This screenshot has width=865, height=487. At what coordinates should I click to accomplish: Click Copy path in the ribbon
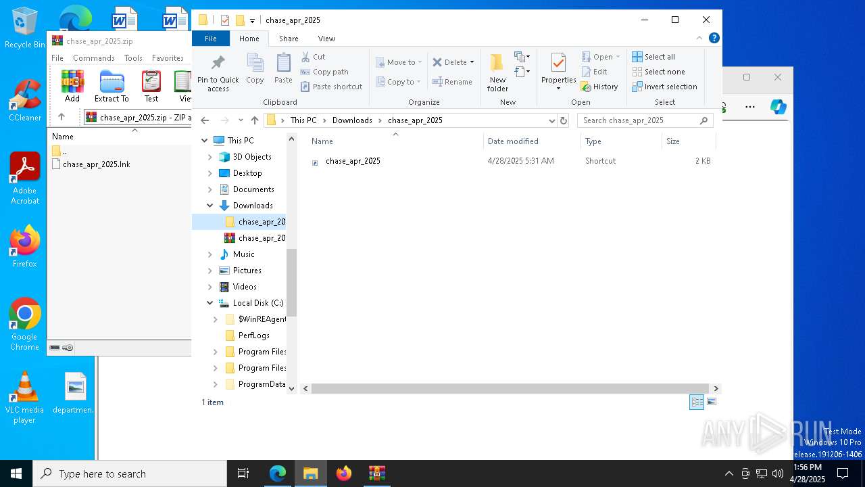[x=324, y=72]
